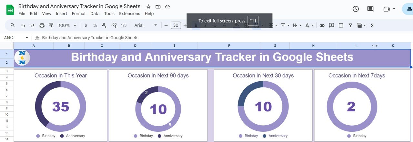
Task: Open the Help menu
Action: 149,13
